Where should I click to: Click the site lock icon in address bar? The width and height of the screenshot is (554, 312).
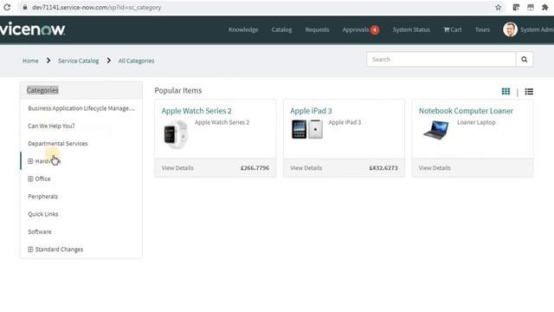(25, 7)
